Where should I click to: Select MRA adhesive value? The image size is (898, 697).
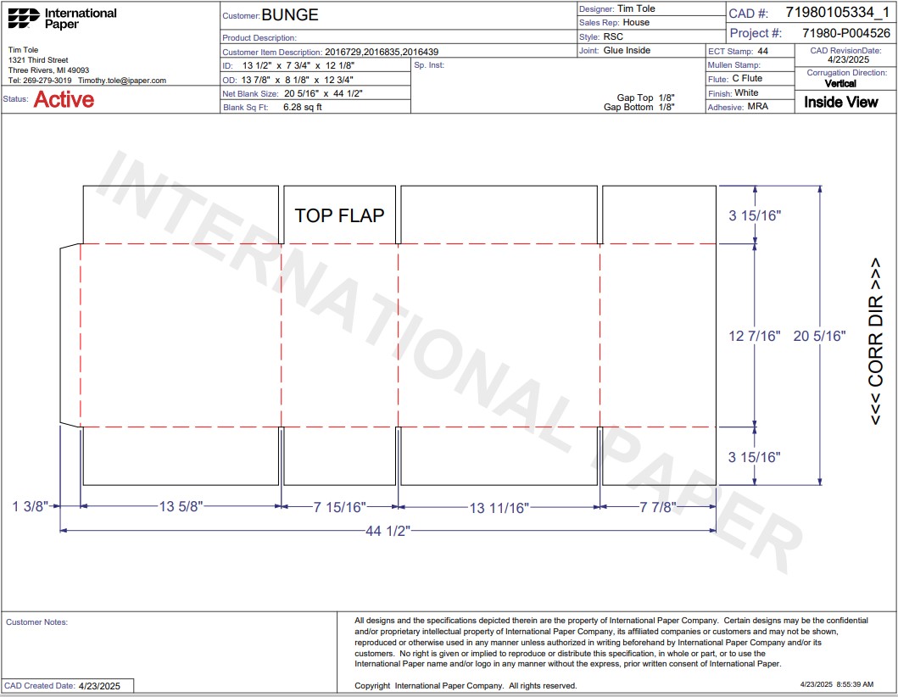(x=758, y=107)
